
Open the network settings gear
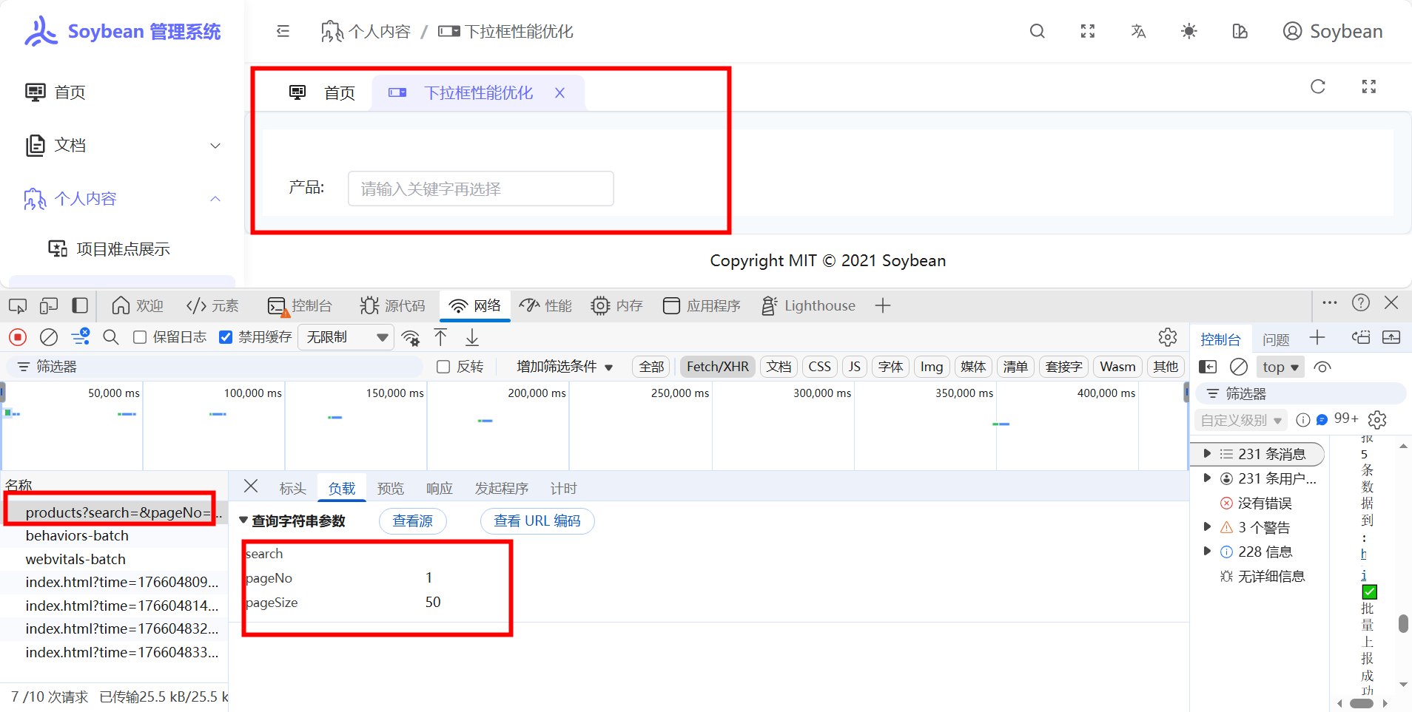pos(1168,337)
